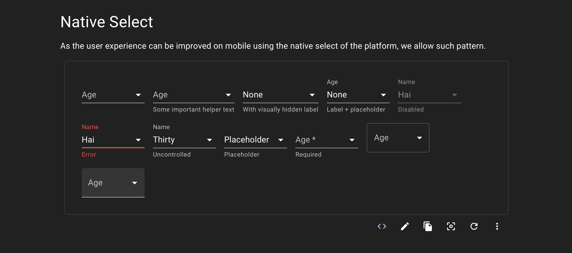
Task: Click the copy icon near the refresh icon
Action: click(x=428, y=226)
